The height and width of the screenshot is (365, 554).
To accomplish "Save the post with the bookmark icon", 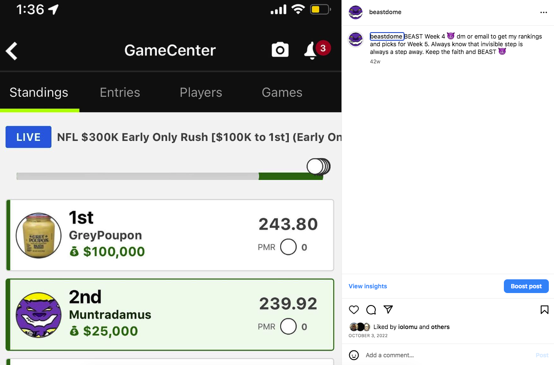I will (x=544, y=310).
